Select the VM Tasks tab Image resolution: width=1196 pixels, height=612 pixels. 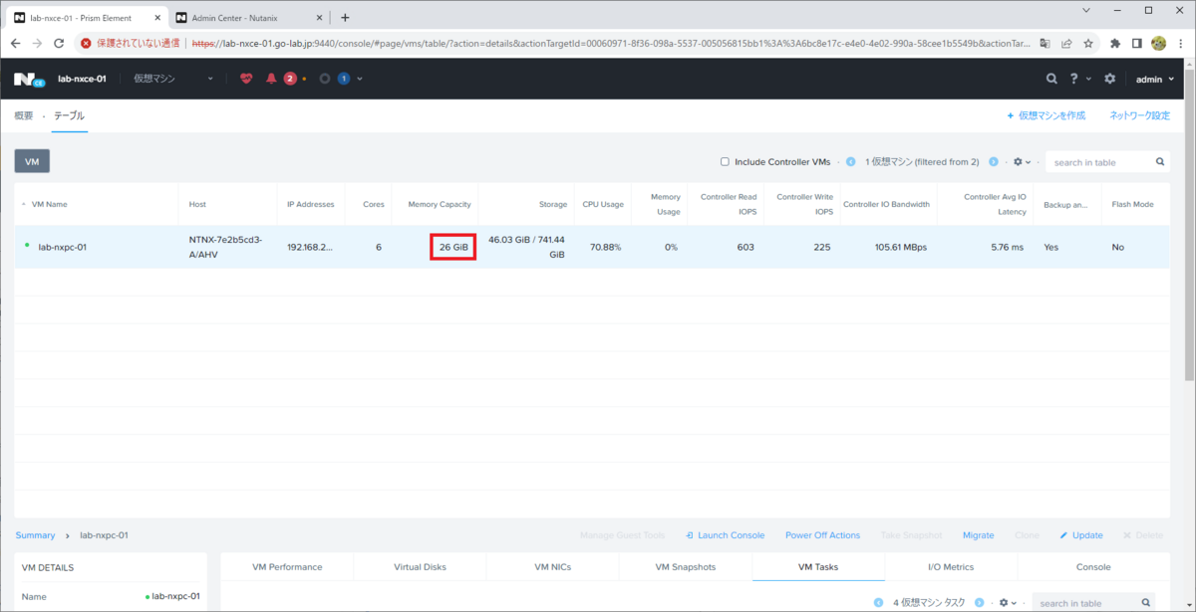818,566
